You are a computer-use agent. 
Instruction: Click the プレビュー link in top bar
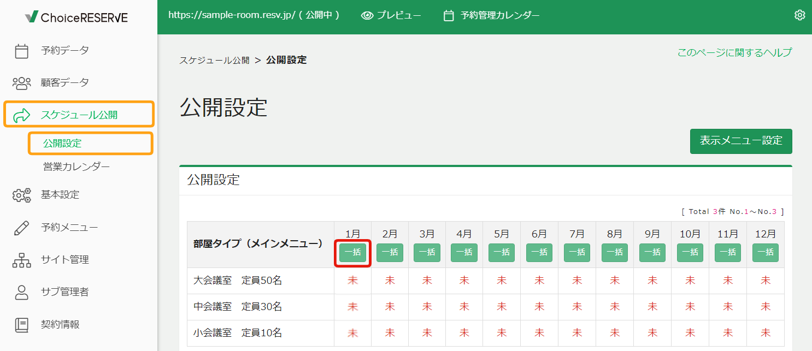pos(391,15)
